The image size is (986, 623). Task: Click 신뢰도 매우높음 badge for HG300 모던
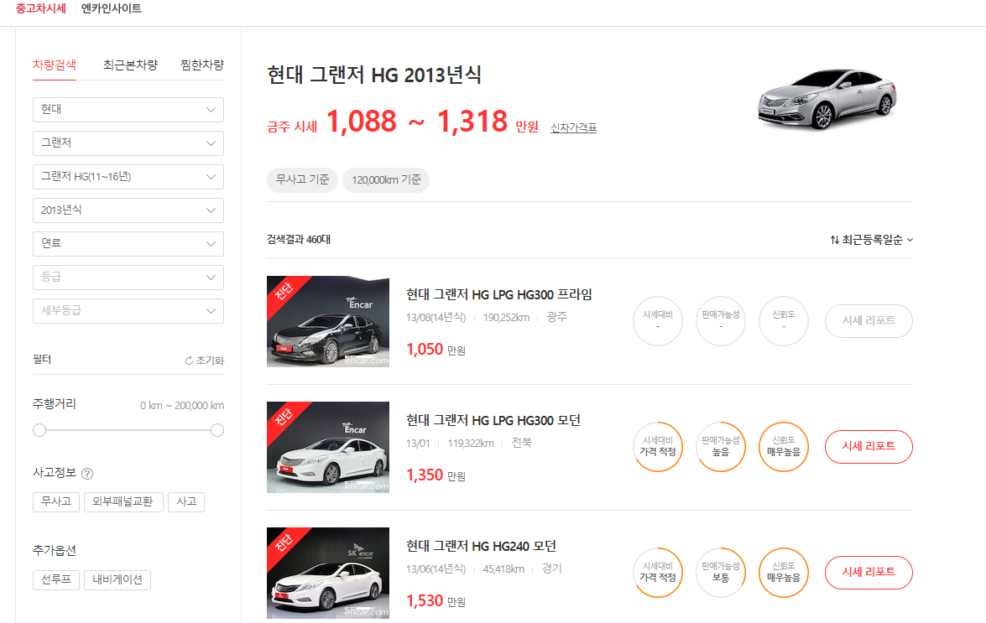point(784,447)
